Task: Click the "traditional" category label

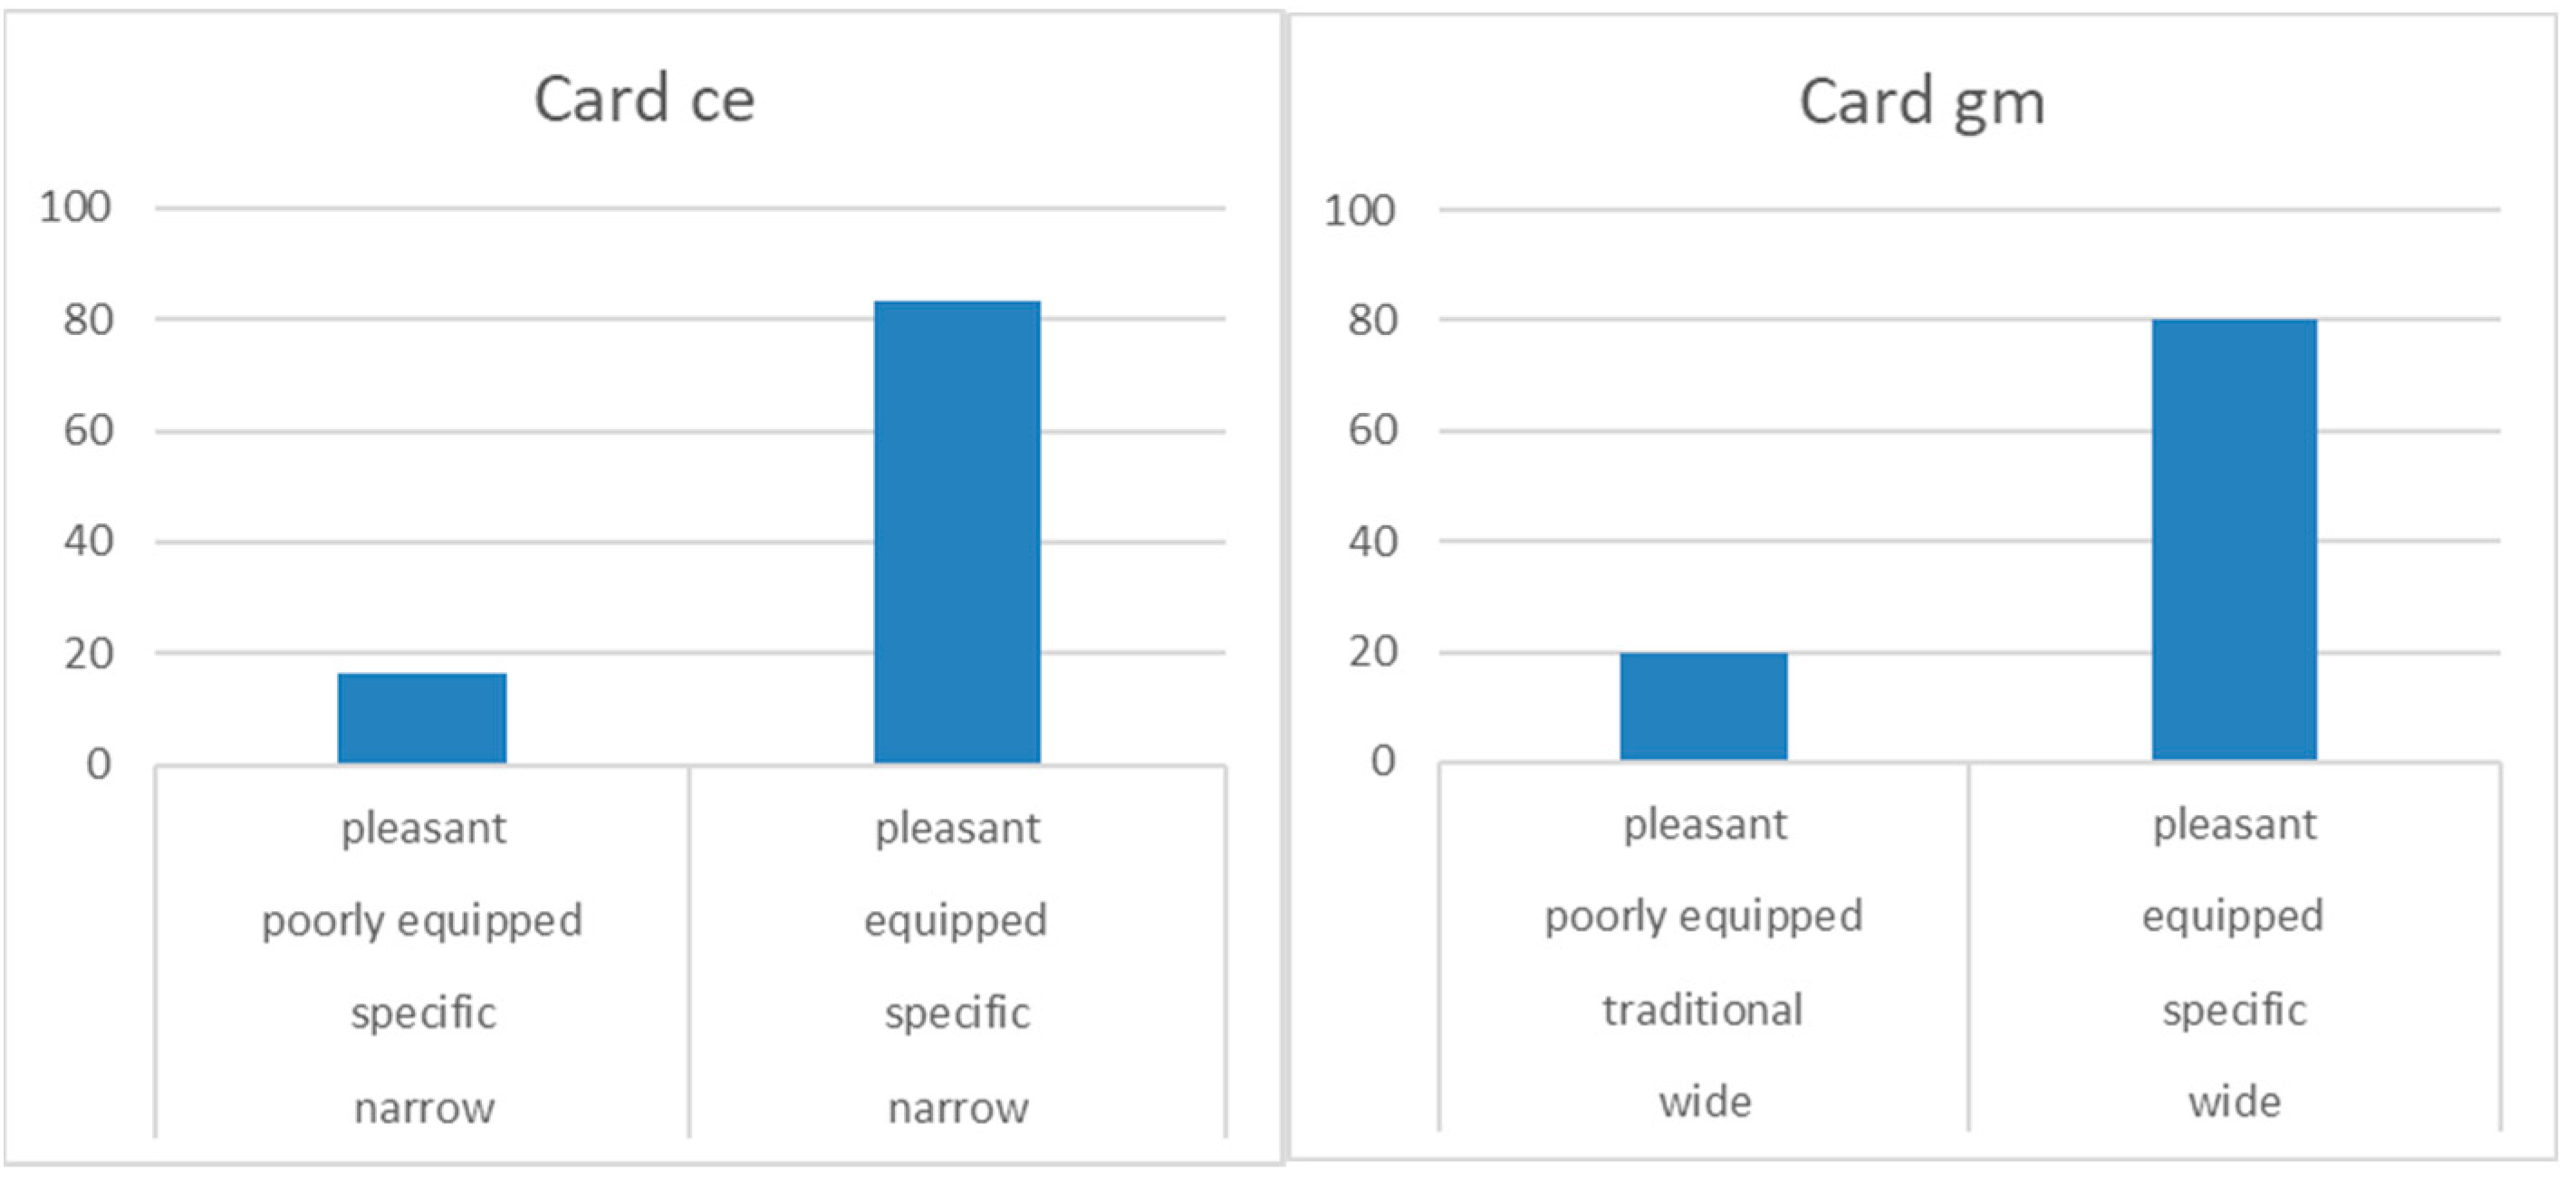Action: click(1703, 1010)
